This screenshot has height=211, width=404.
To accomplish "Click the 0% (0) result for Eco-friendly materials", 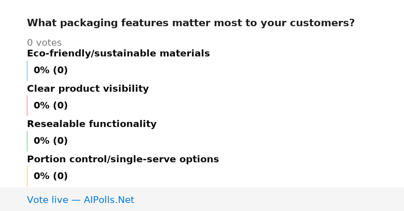I will pyautogui.click(x=51, y=71).
